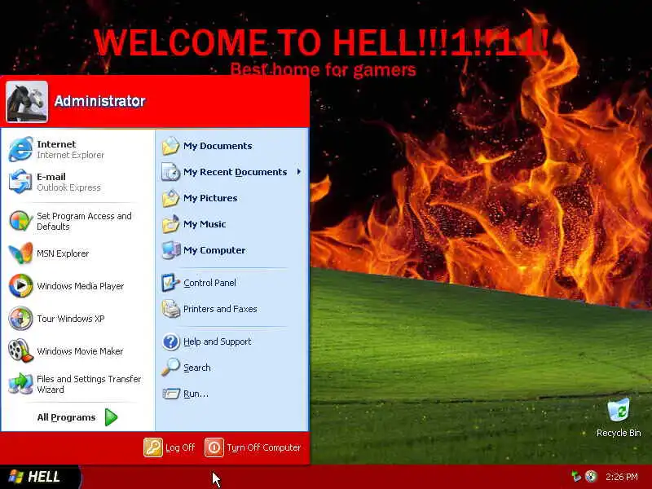Image resolution: width=652 pixels, height=489 pixels.
Task: Choose the Printers and Faxes label
Action: 220,309
